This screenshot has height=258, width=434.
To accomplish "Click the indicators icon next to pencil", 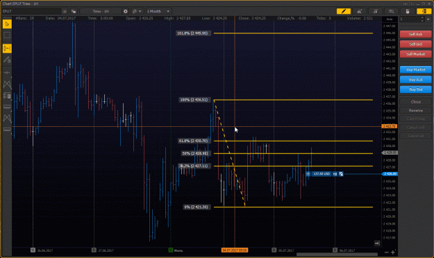I will (360, 11).
